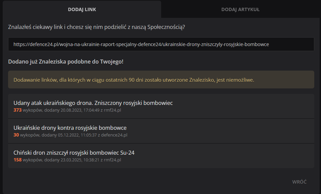Open 'Chiński dron zniszczył rosyjski bombowiec Su-24'
The width and height of the screenshot is (321, 194).
74,153
